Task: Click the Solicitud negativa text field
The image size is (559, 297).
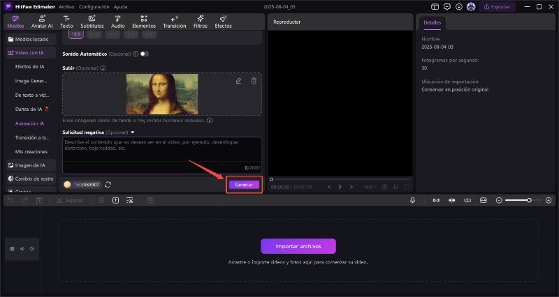Action: pyautogui.click(x=162, y=155)
